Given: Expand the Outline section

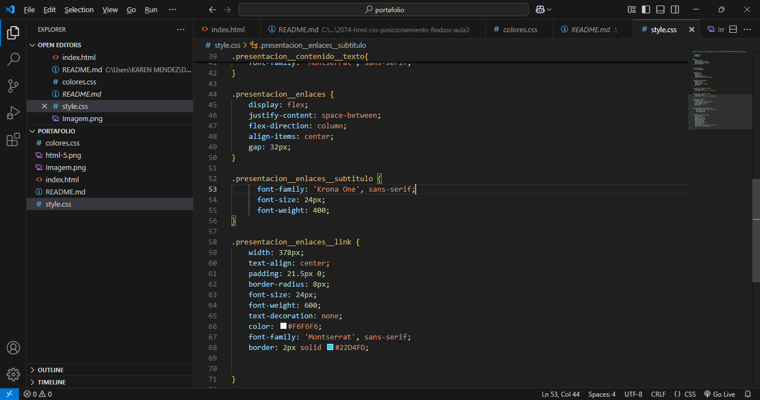Looking at the screenshot, I should (110, 370).
